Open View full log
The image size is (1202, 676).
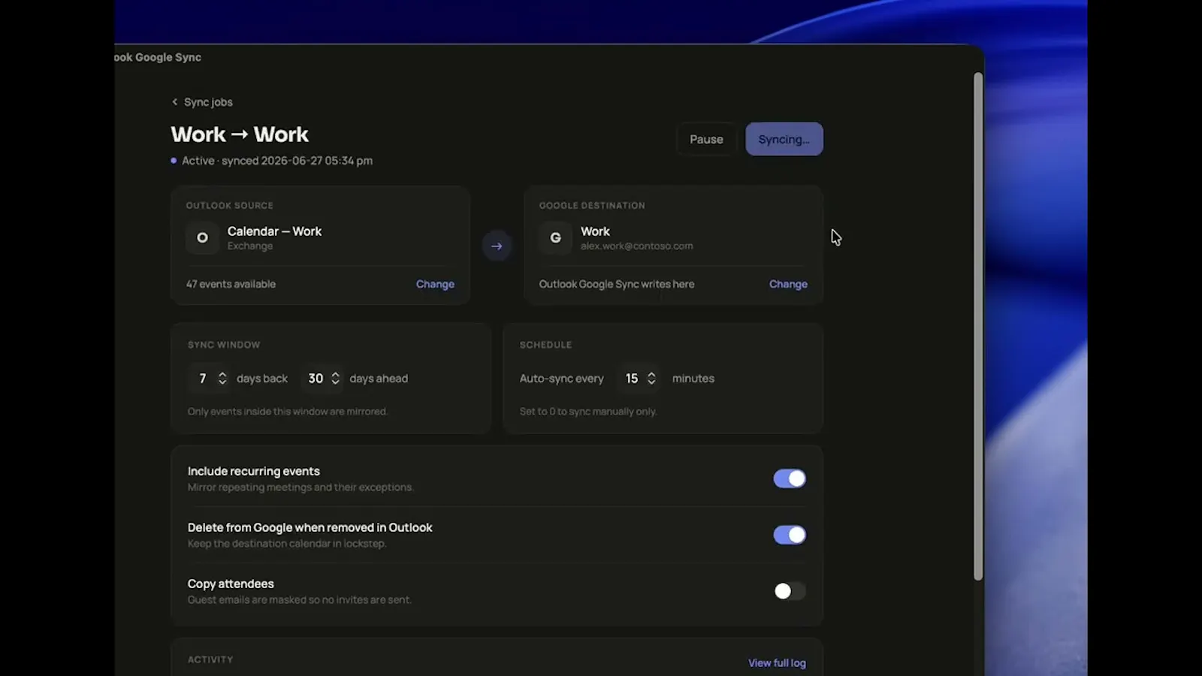pos(777,663)
